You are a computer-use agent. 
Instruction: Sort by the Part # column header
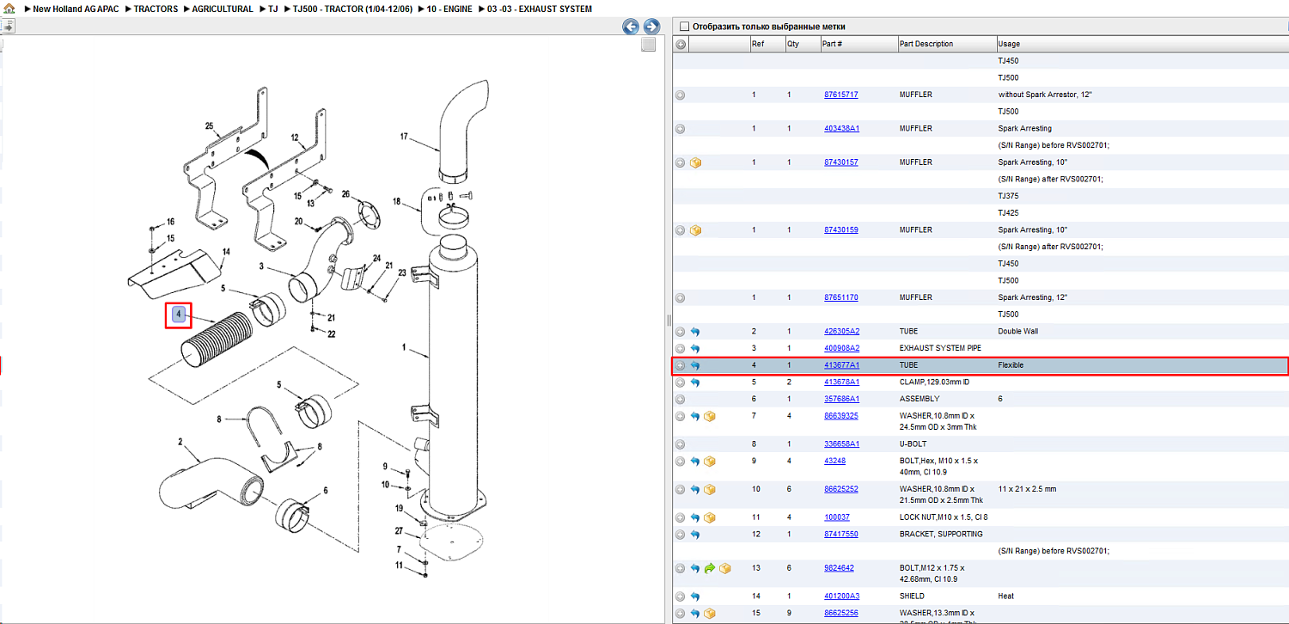click(x=858, y=44)
